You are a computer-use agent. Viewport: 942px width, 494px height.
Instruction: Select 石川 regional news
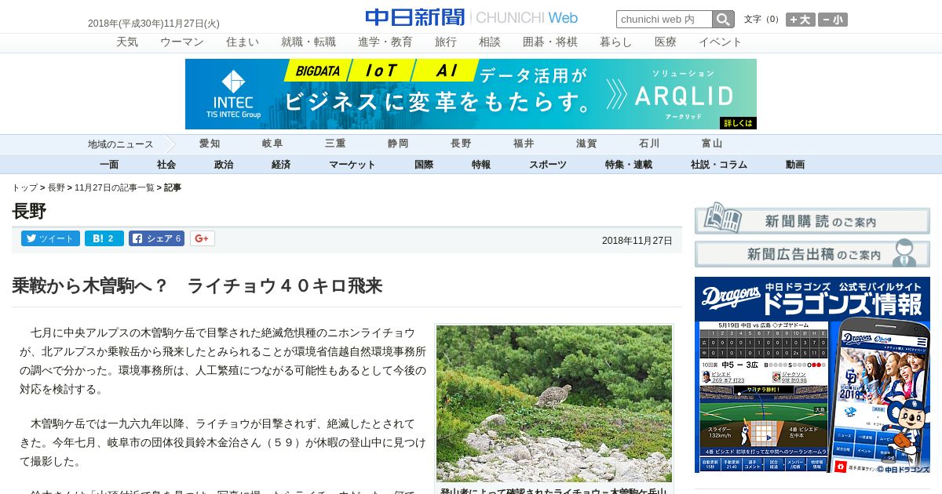pos(649,144)
